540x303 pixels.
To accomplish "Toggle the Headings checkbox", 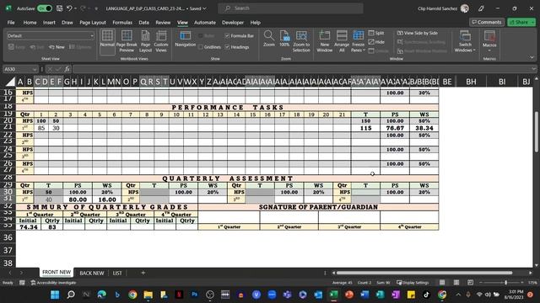I will pos(227,47).
